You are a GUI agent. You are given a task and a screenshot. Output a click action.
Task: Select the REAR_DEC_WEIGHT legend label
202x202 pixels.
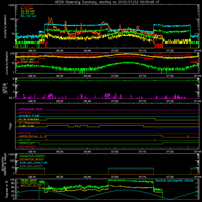pyautogui.click(x=31, y=166)
